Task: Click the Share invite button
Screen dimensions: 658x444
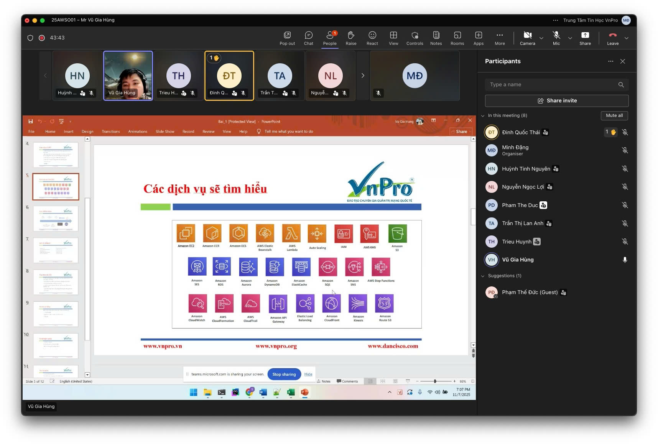Action: click(x=557, y=100)
